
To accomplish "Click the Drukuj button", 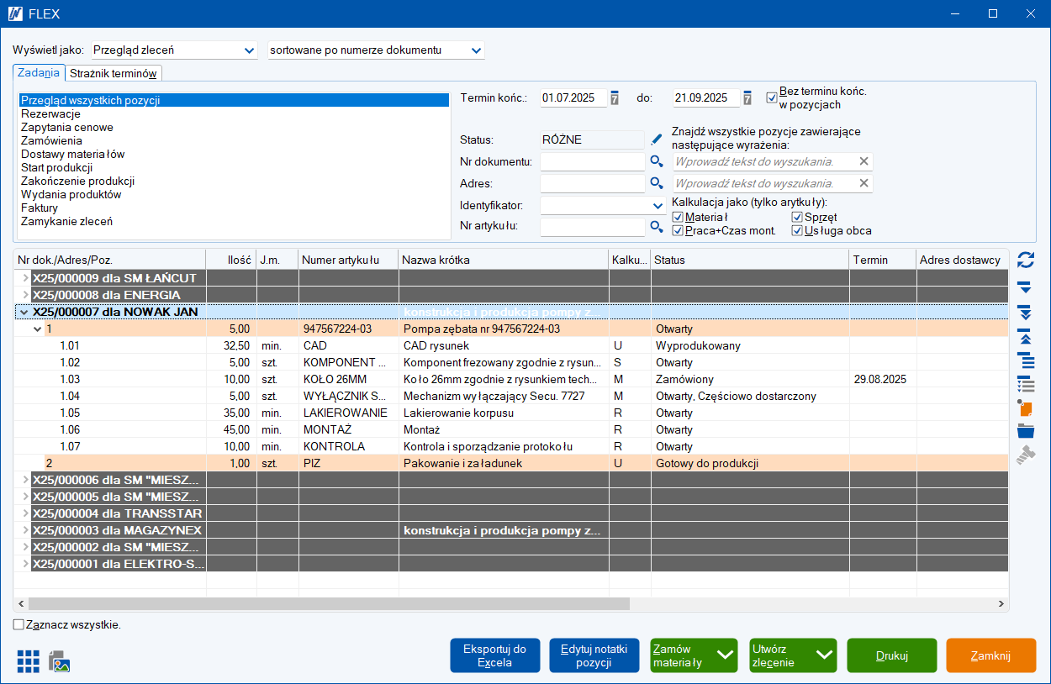I will point(891,655).
